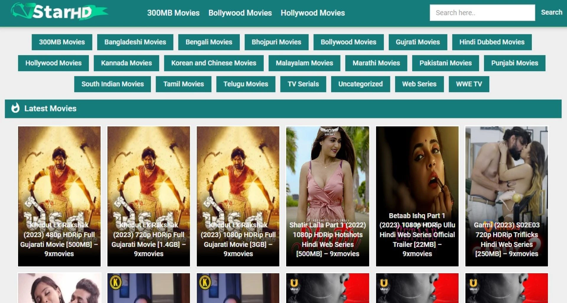Image resolution: width=567 pixels, height=303 pixels.
Task: Browse South Indian Movies category
Action: point(113,84)
